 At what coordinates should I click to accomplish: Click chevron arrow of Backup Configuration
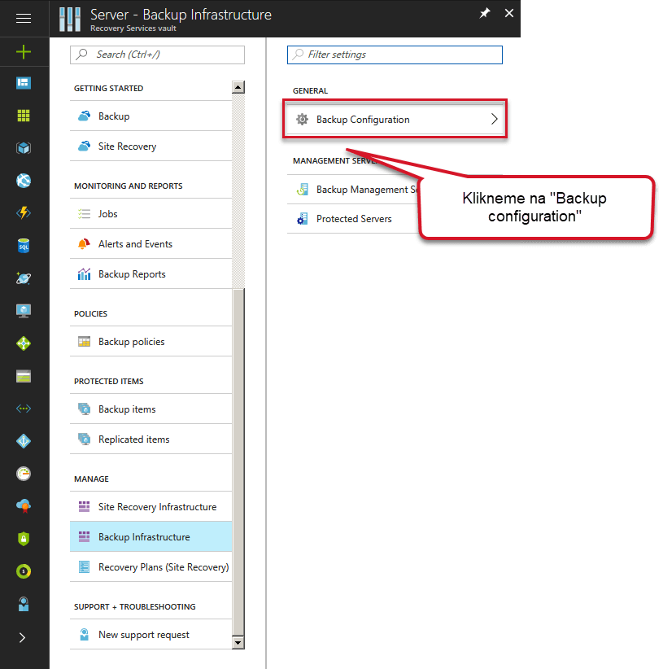click(x=494, y=119)
